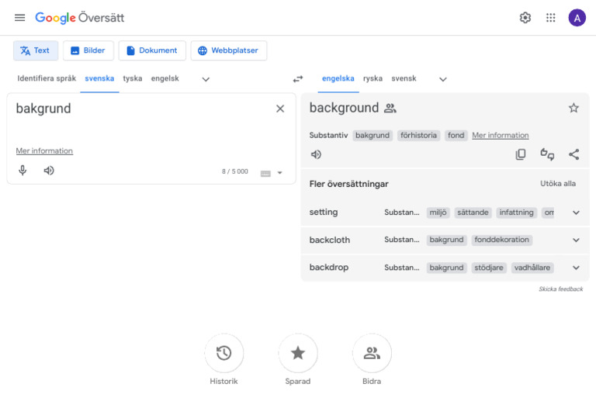Copy the translation to clipboard
The height and width of the screenshot is (415, 596).
521,154
